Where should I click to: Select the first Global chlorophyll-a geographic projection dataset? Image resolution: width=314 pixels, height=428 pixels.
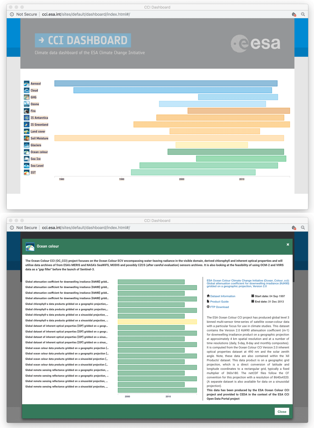click(67, 304)
